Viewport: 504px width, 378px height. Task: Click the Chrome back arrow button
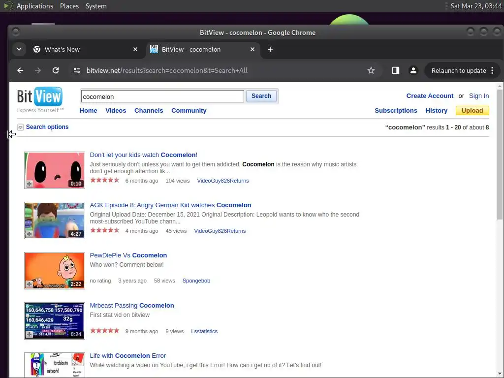20,70
